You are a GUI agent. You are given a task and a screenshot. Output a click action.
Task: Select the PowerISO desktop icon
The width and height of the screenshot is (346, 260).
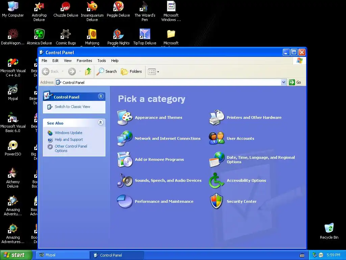13,148
